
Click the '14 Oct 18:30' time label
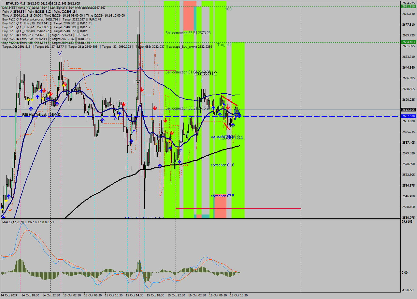click(x=30, y=295)
